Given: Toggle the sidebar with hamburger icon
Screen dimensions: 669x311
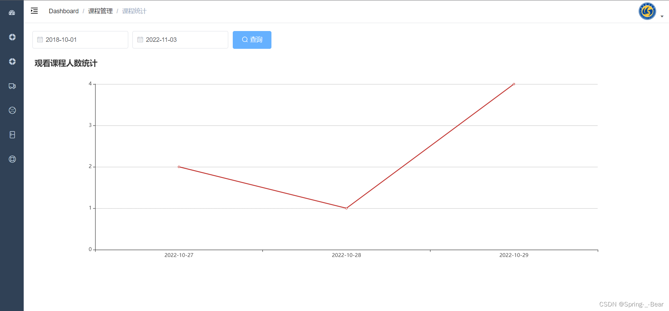Looking at the screenshot, I should [x=34, y=11].
